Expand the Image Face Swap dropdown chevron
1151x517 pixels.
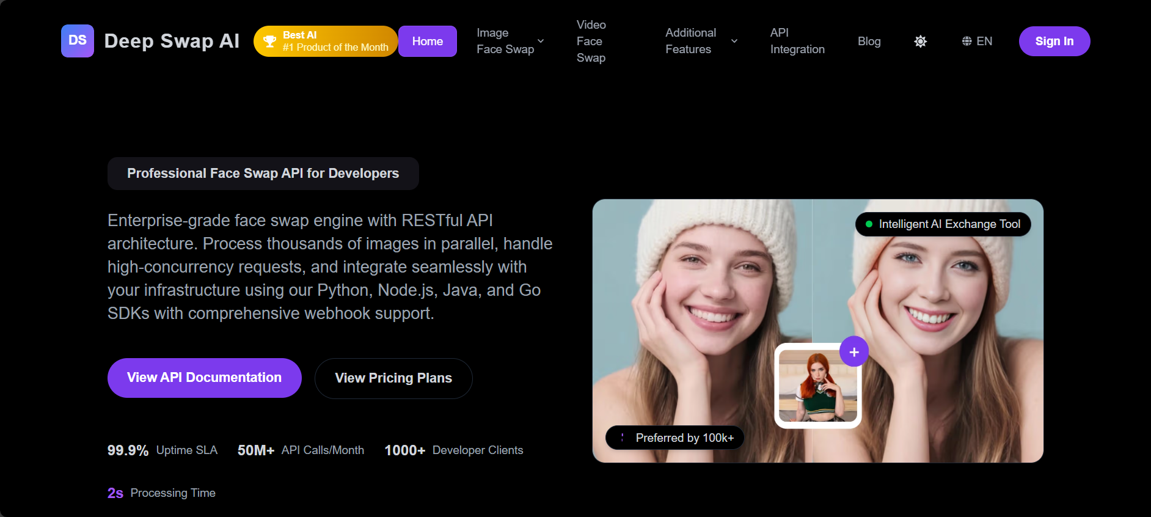click(541, 41)
